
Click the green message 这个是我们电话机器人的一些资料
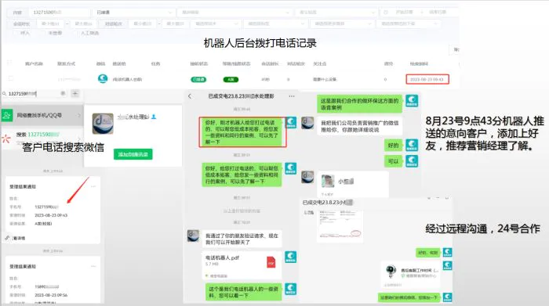pos(244,292)
